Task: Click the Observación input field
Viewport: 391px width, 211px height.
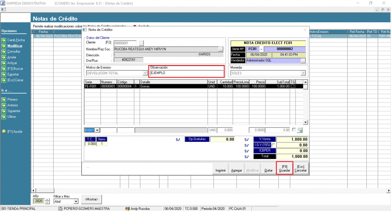Action: click(x=187, y=73)
